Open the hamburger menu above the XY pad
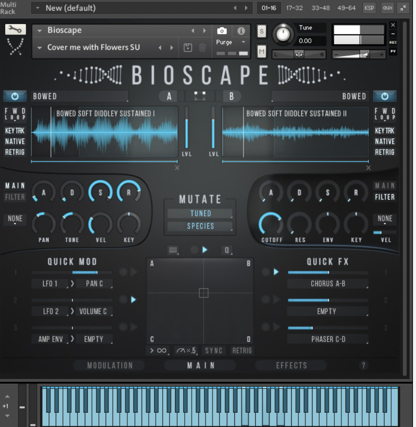This screenshot has height=427, width=416. 173,250
